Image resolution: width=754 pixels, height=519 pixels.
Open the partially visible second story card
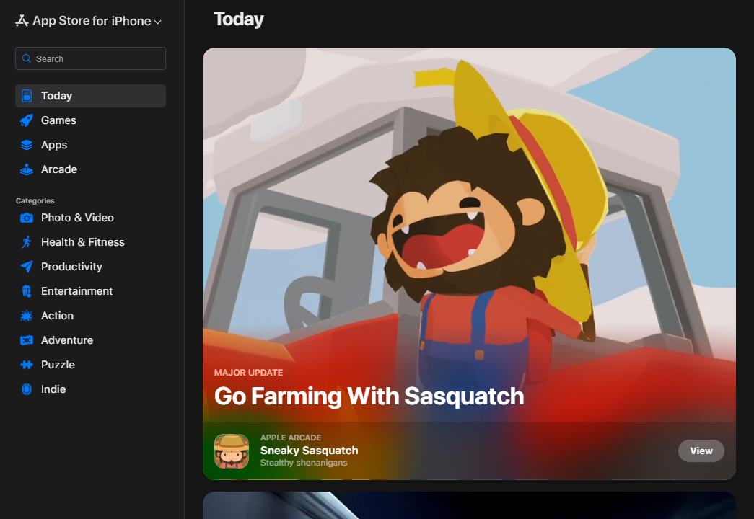click(x=469, y=505)
